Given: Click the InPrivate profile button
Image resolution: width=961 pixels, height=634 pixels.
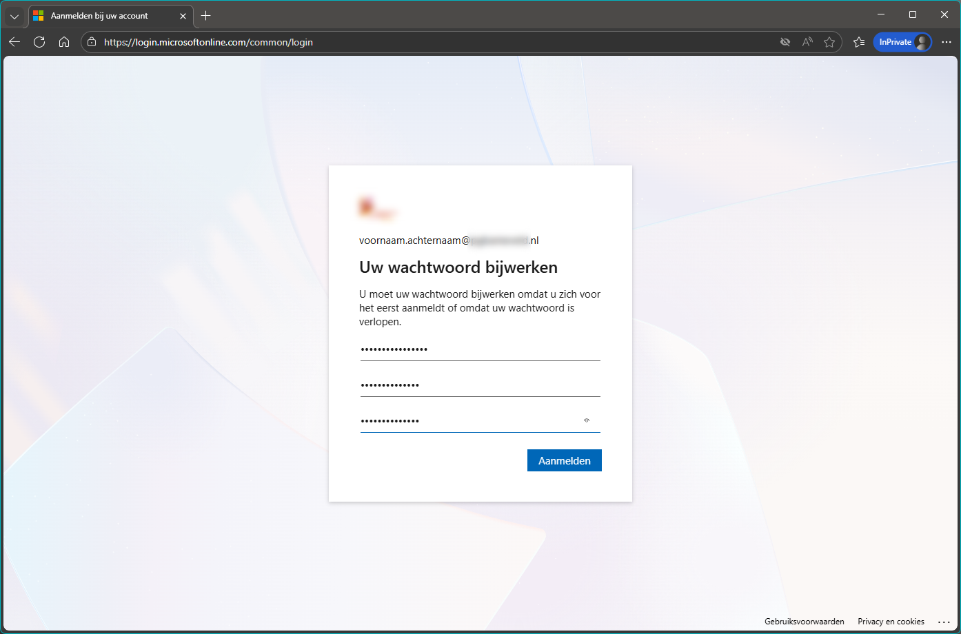Looking at the screenshot, I should (x=902, y=42).
